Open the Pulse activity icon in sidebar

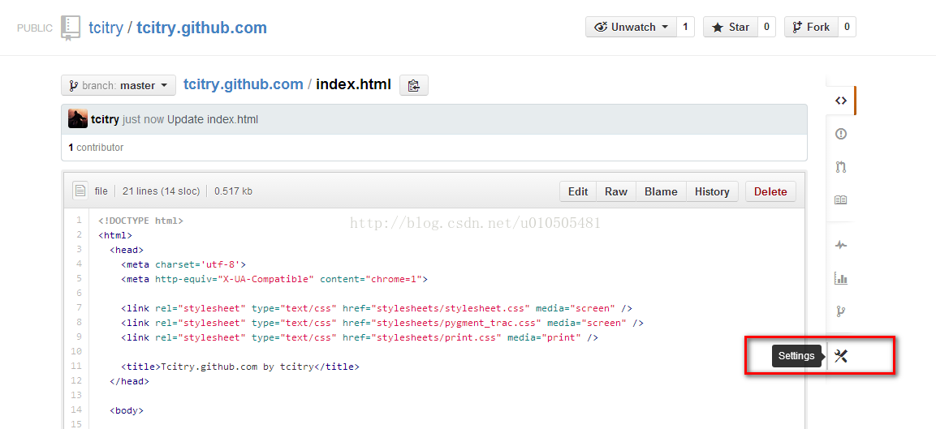point(840,245)
